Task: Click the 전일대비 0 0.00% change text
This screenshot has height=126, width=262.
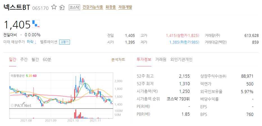Action: pyautogui.click(x=22, y=35)
